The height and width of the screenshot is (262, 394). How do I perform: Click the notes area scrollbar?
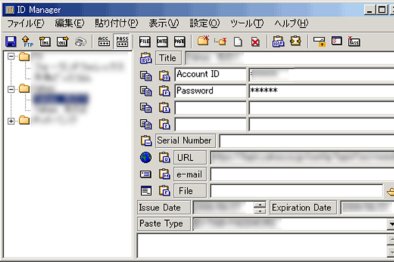click(x=390, y=246)
